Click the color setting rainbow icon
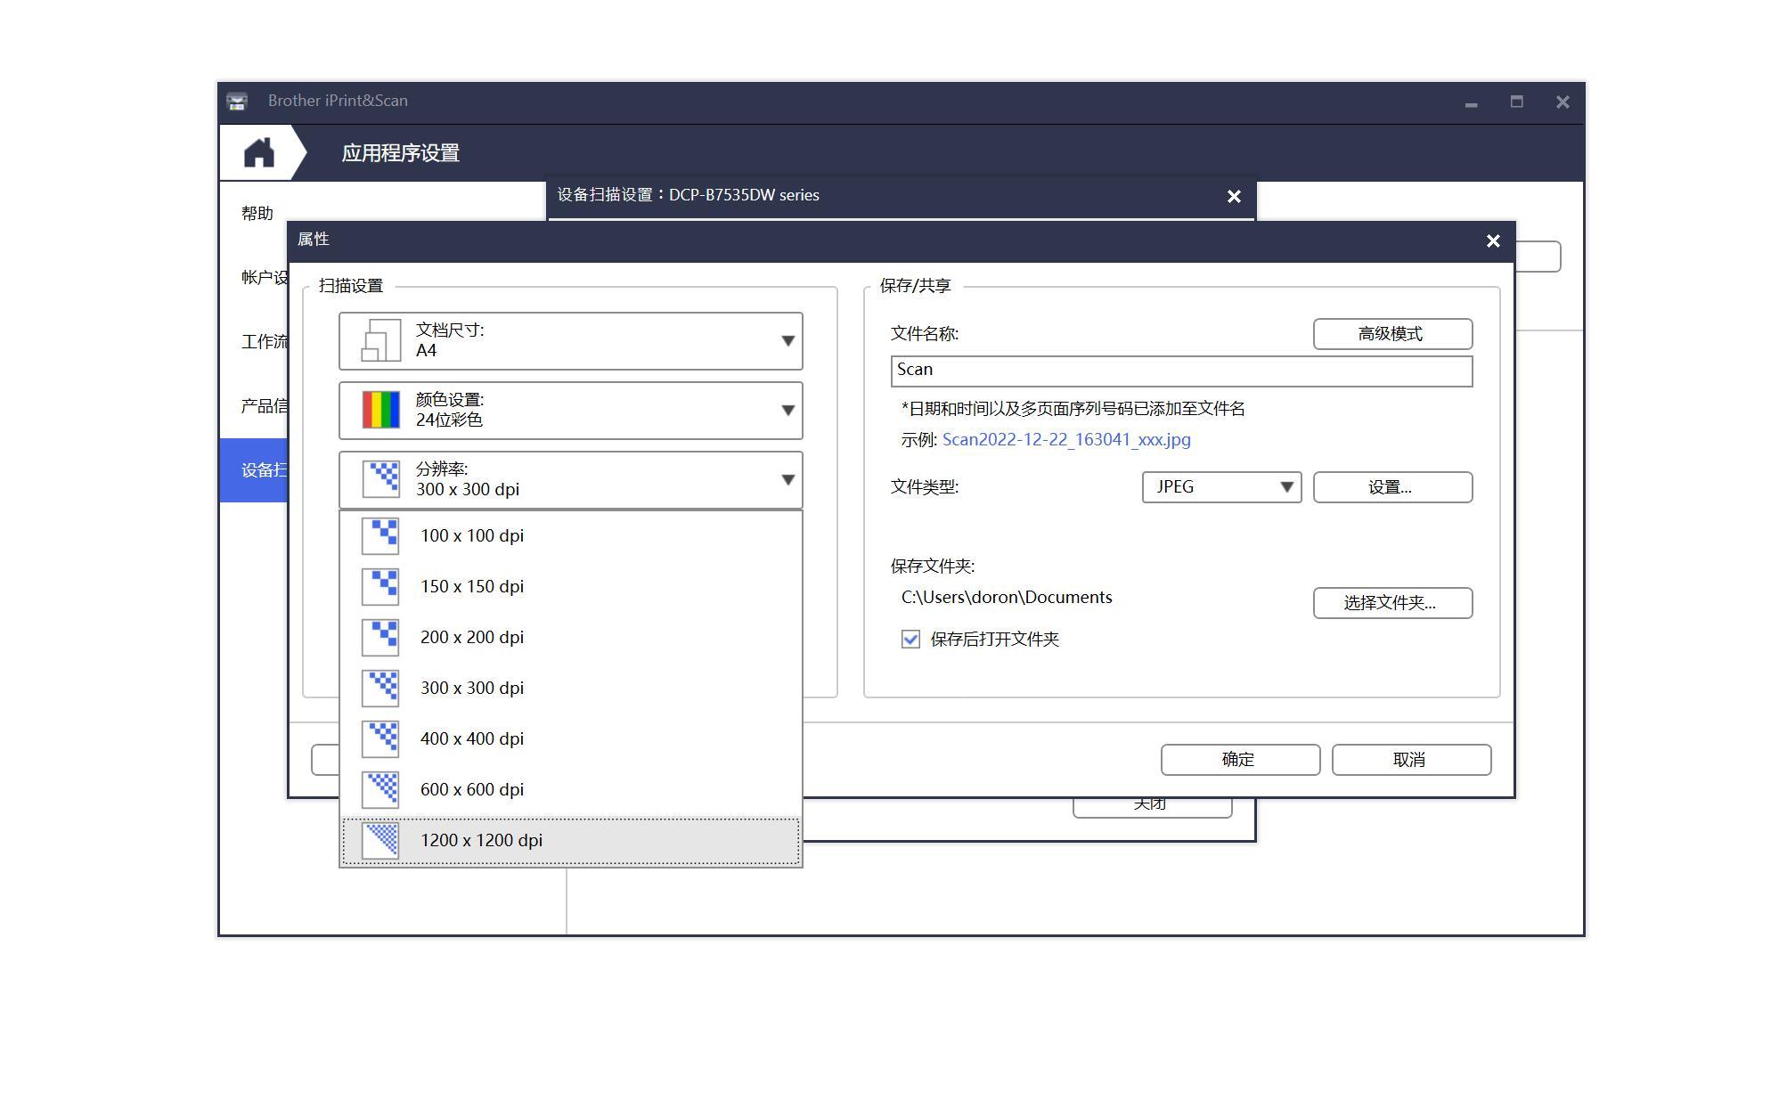Viewport: 1787px width, 1109px height. (380, 411)
